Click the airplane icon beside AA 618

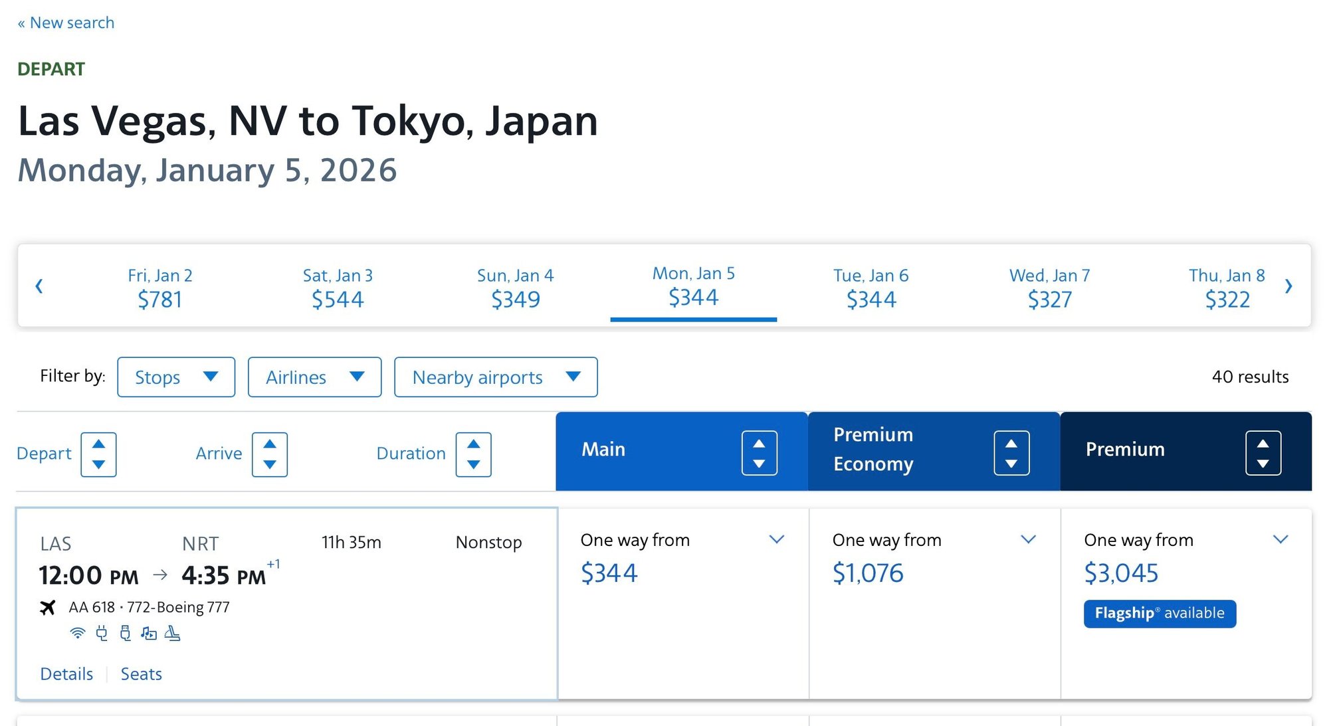(x=48, y=607)
